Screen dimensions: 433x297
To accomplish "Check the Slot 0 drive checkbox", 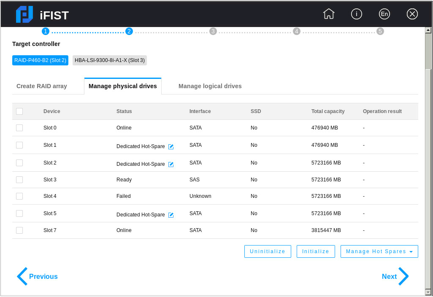I will pos(19,128).
